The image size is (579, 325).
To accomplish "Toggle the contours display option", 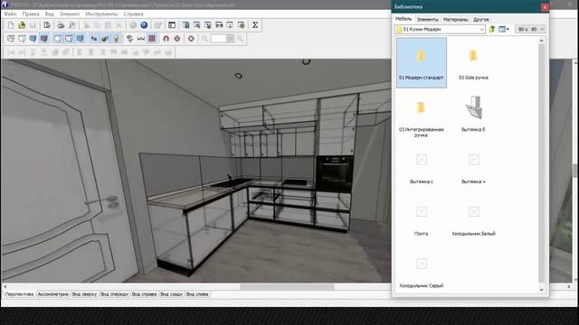I will click(x=58, y=38).
